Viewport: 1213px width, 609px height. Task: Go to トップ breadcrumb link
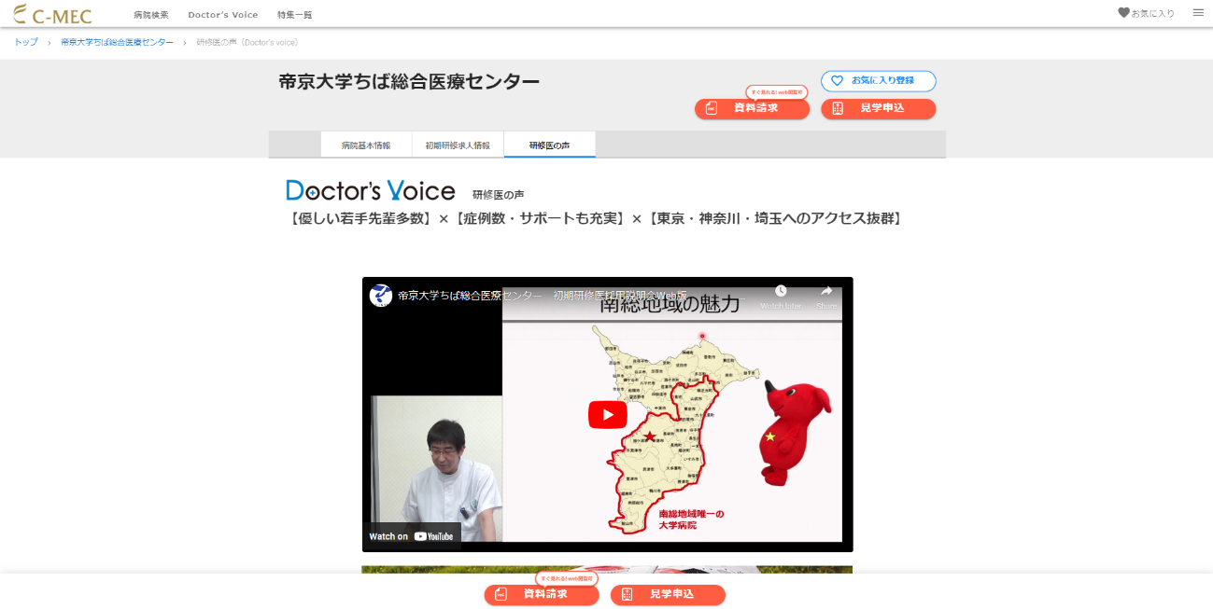pyautogui.click(x=26, y=43)
